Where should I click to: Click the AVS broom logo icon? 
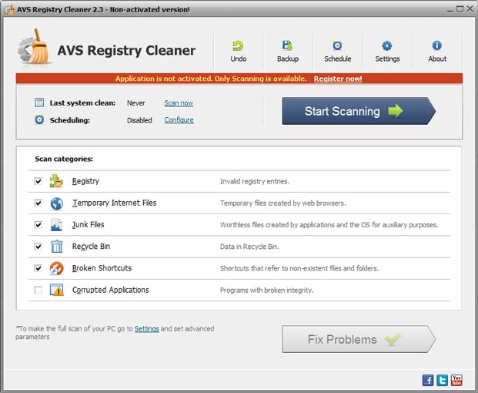click(34, 47)
